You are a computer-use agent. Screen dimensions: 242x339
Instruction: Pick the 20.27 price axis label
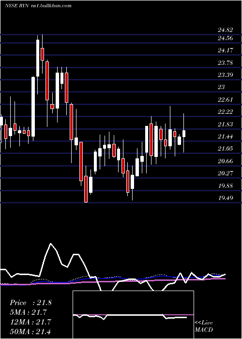pyautogui.click(x=225, y=173)
